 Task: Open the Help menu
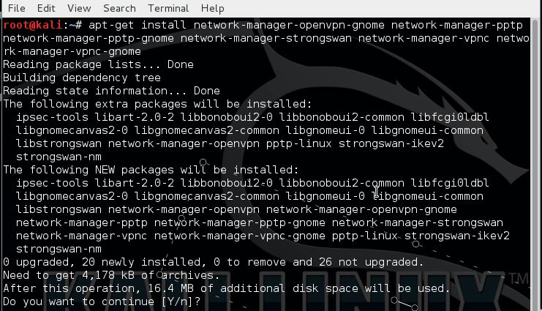(x=212, y=8)
